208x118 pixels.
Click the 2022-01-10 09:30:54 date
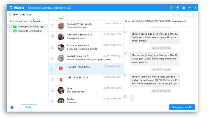tap(112, 24)
